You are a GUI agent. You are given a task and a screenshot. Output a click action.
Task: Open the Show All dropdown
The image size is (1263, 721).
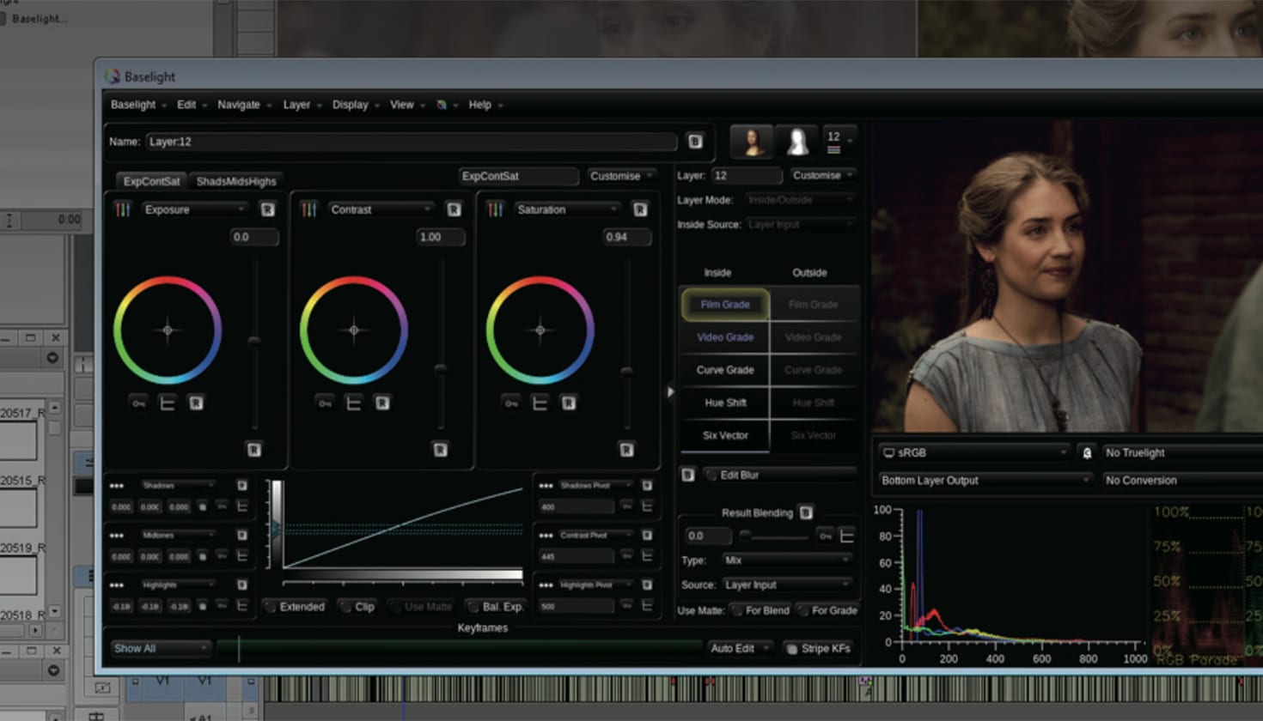click(x=159, y=648)
